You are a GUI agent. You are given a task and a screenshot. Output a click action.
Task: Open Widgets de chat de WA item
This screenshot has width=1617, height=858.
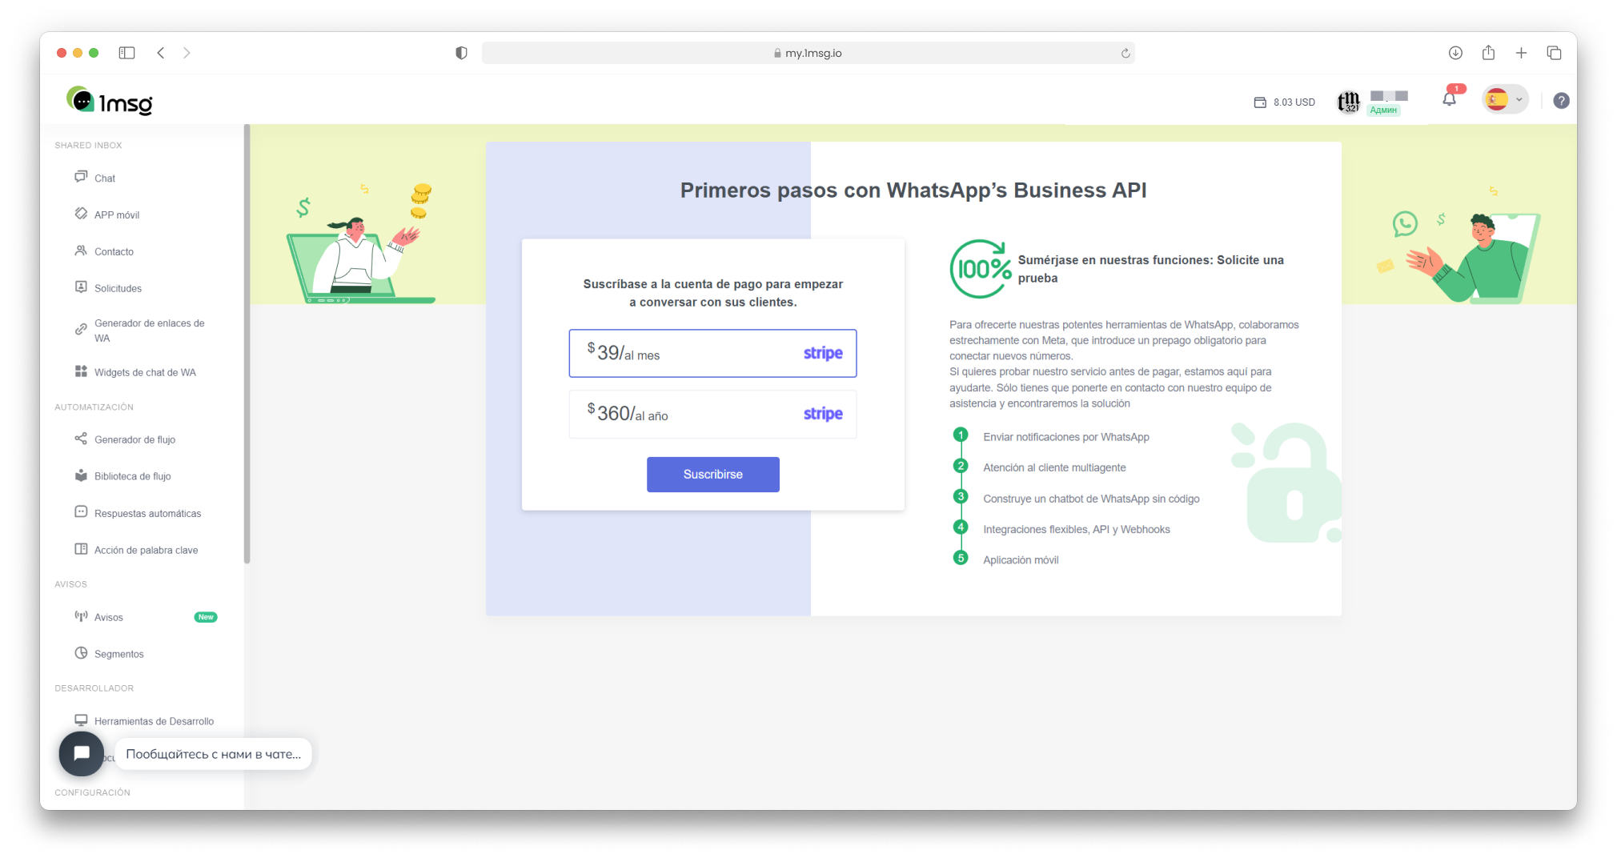pos(145,372)
